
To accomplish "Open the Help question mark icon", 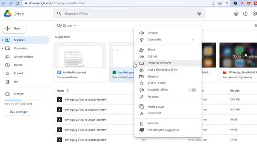I will (245, 14).
